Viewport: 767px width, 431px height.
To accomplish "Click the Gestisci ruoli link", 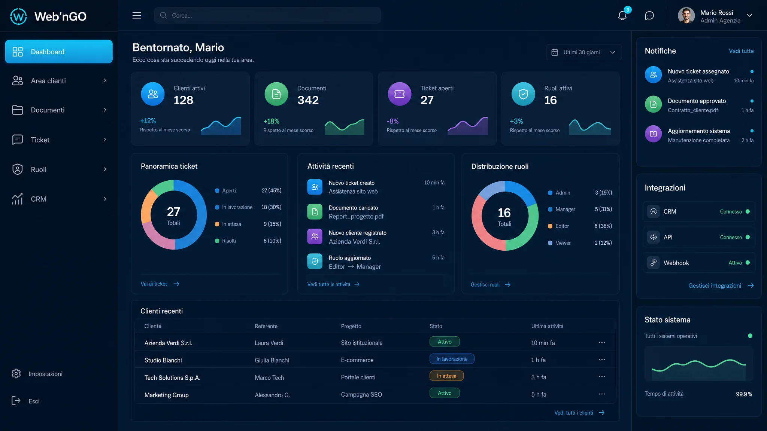I will click(491, 285).
